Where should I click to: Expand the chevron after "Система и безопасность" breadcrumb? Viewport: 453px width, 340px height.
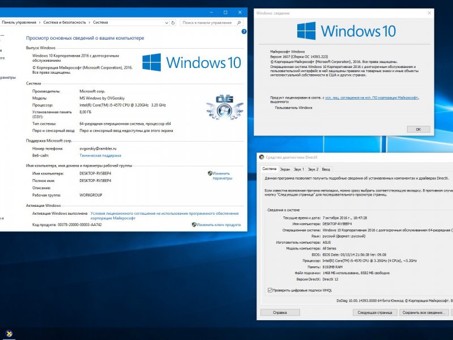point(89,22)
